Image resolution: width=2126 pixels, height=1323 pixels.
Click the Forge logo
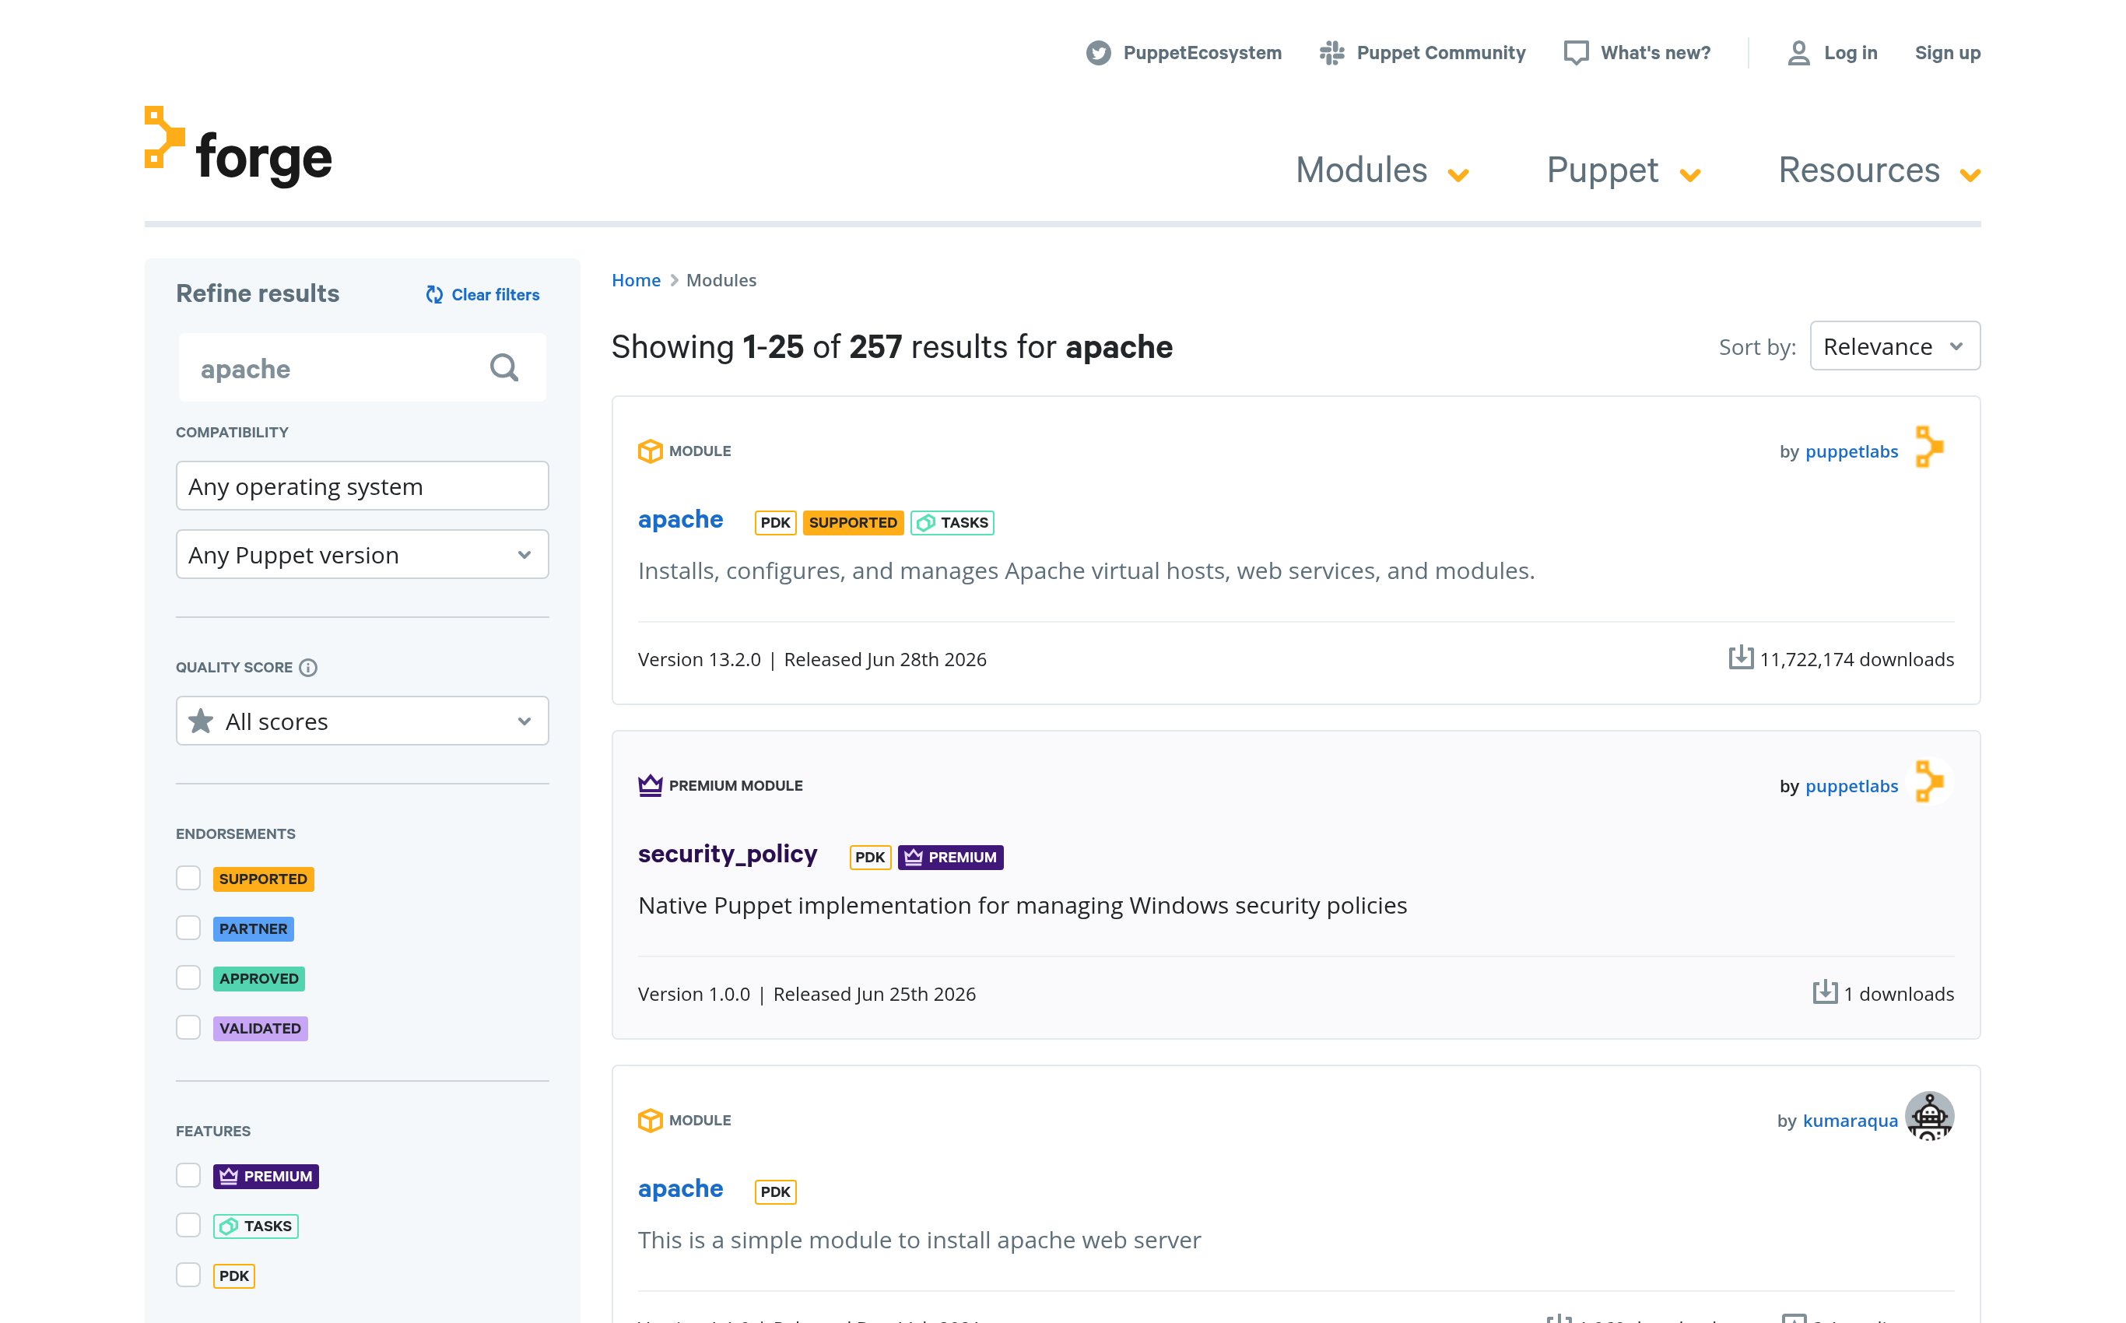[x=238, y=146]
